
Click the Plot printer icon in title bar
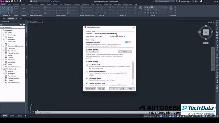click(x=20, y=1)
